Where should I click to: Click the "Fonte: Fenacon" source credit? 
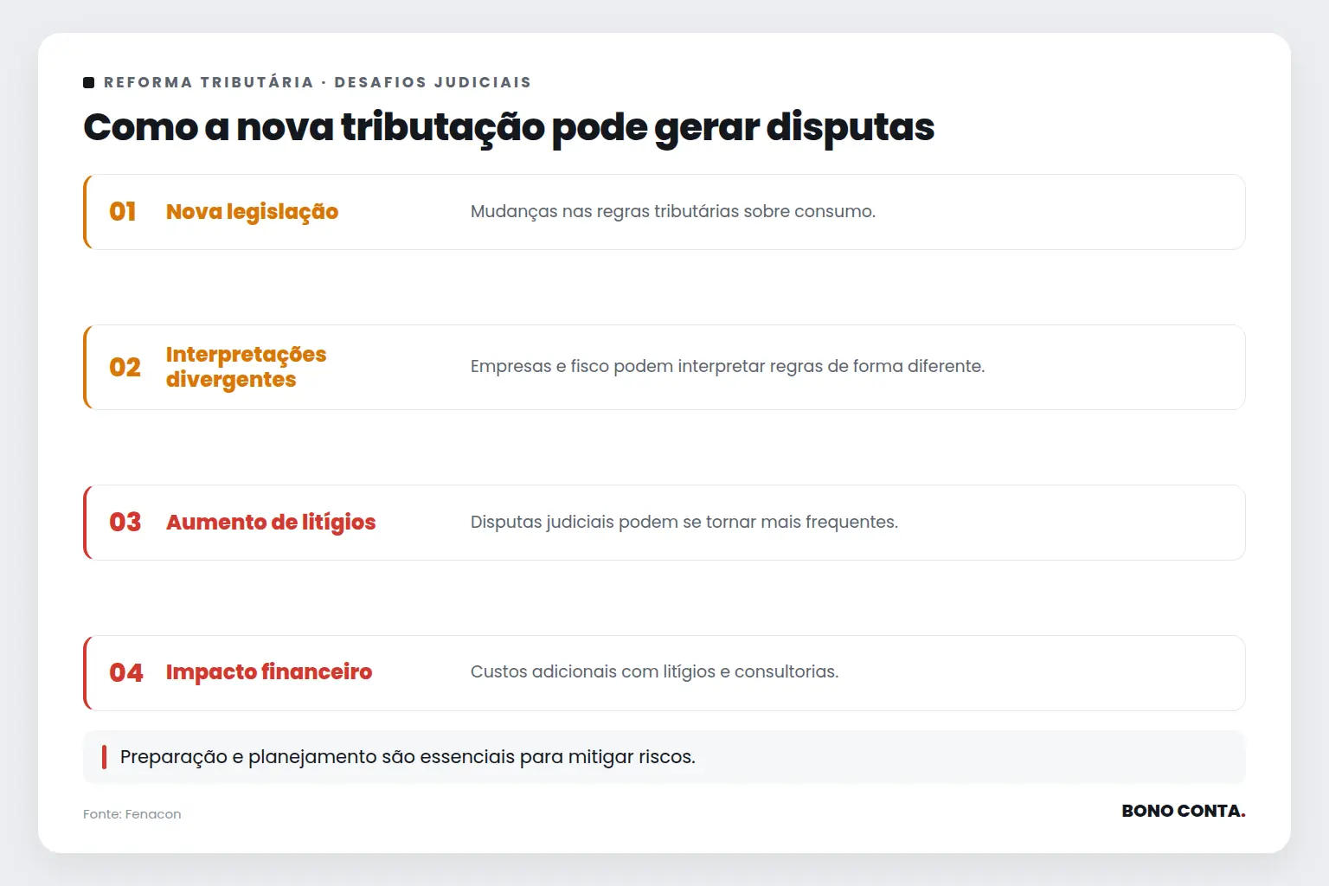pos(132,814)
